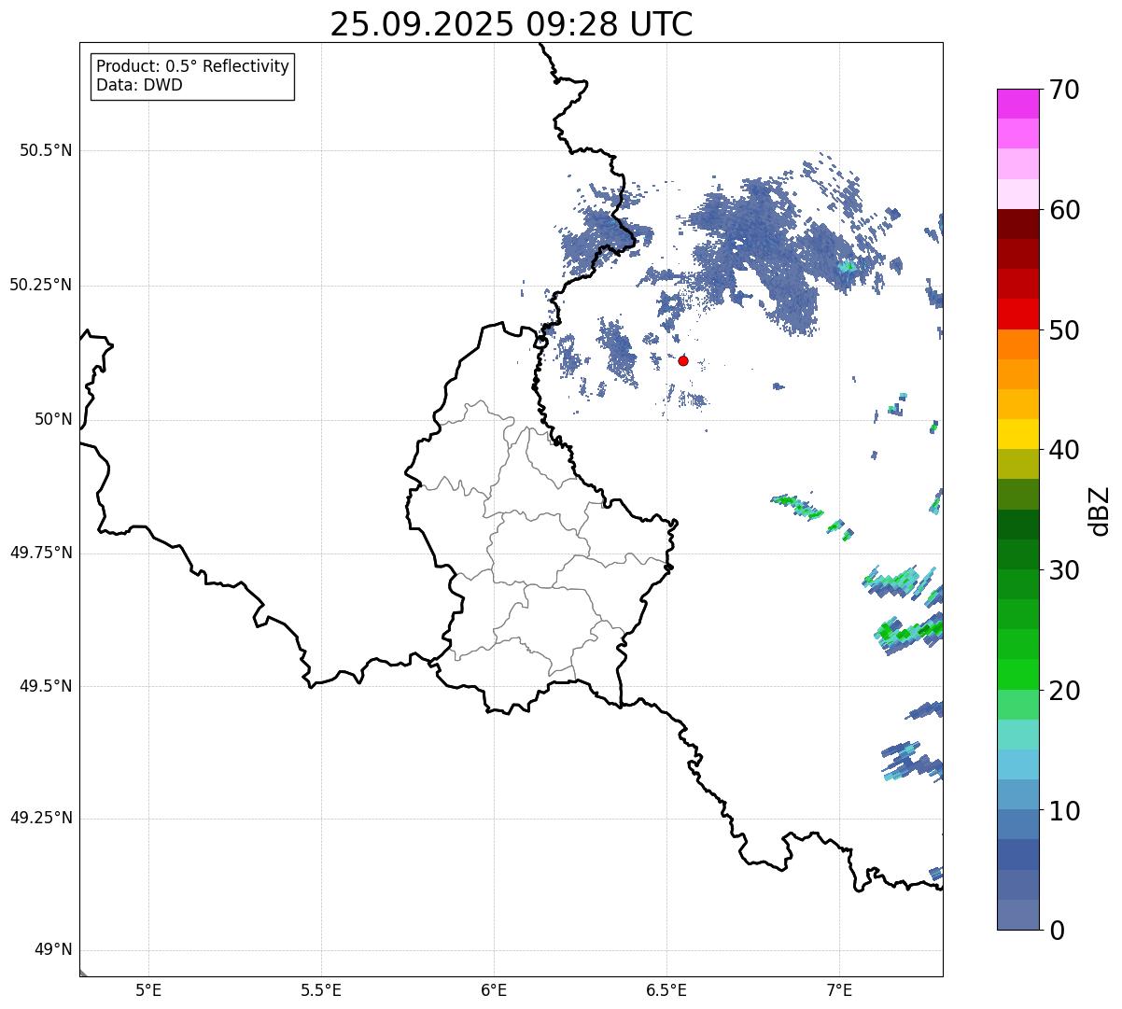Click the 49°N latitude label

click(x=53, y=950)
